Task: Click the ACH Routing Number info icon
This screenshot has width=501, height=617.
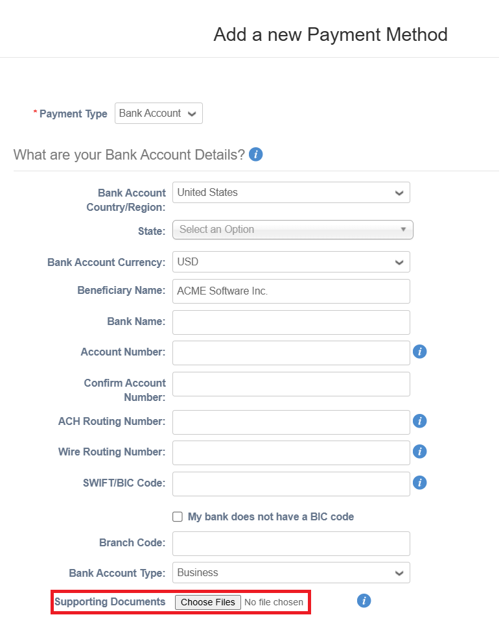Action: (x=419, y=421)
